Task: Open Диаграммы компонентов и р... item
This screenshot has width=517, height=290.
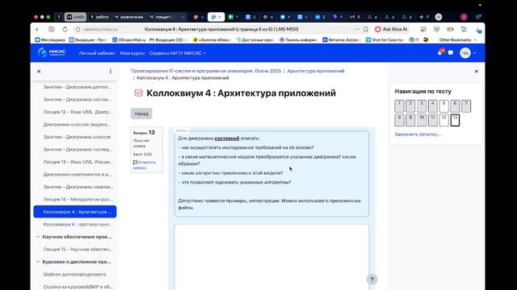Action: [78, 174]
